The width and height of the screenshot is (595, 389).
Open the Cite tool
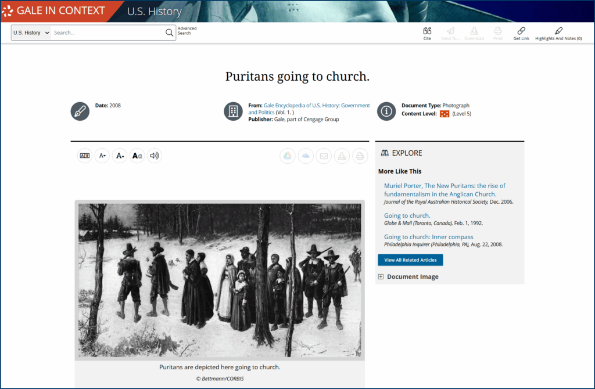coord(427,33)
